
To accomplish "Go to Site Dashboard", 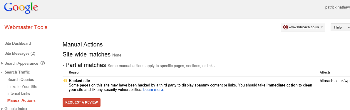I will 18,43.
